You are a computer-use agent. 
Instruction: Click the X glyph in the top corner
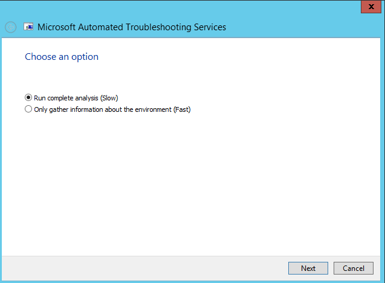371,7
